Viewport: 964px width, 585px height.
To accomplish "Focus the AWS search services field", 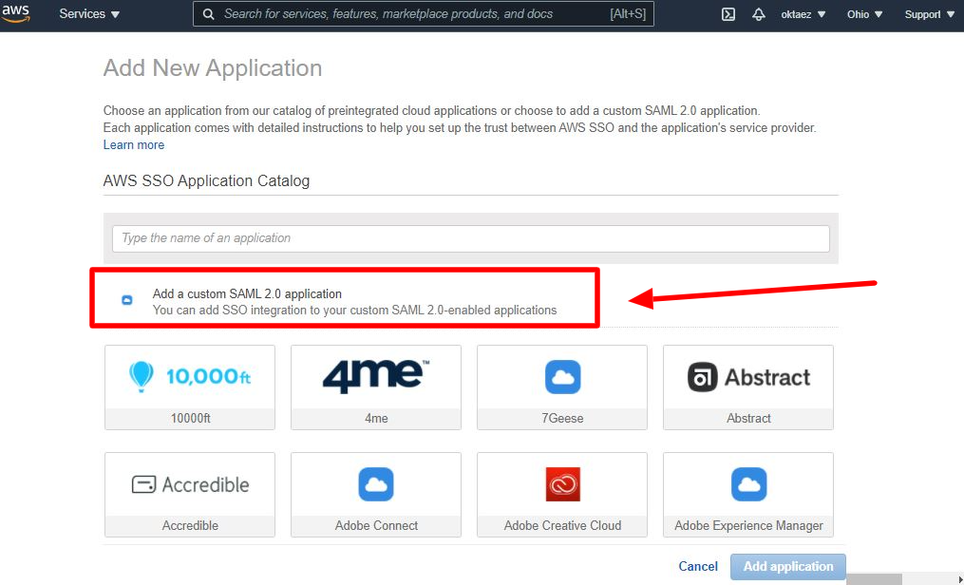I will [x=423, y=14].
